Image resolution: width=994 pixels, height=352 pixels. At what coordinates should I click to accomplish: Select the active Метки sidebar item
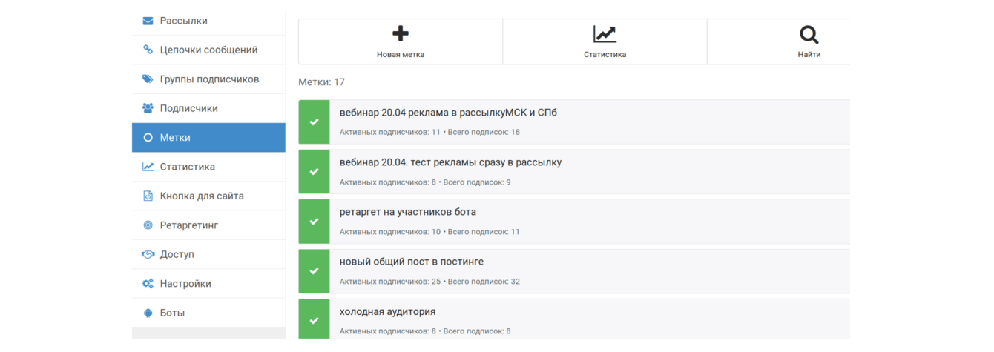[x=208, y=138]
